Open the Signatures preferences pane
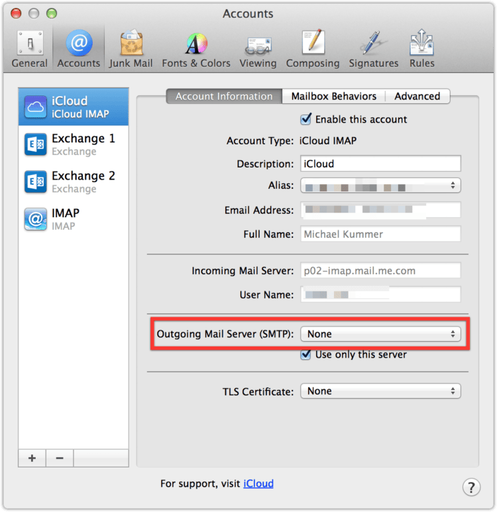The width and height of the screenshot is (497, 512). [374, 49]
